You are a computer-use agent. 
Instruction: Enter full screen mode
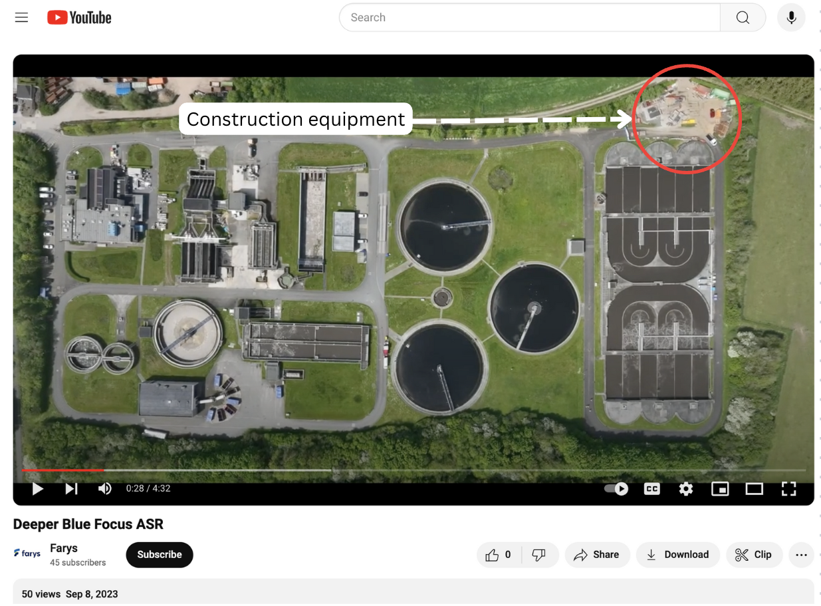click(x=788, y=489)
